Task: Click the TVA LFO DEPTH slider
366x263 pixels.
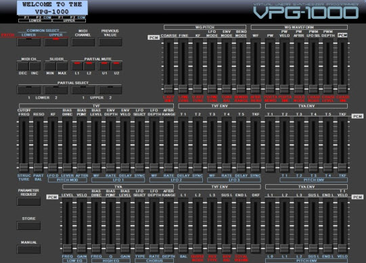Action: 154,225
